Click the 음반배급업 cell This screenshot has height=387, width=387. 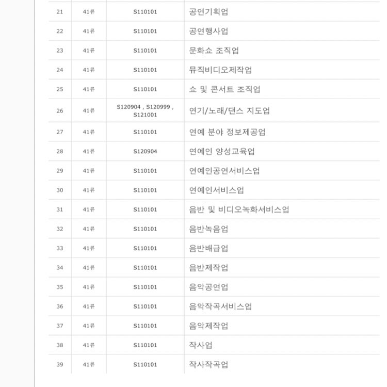(x=208, y=248)
